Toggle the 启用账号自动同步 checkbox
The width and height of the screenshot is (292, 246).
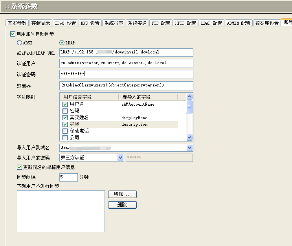pyautogui.click(x=13, y=34)
